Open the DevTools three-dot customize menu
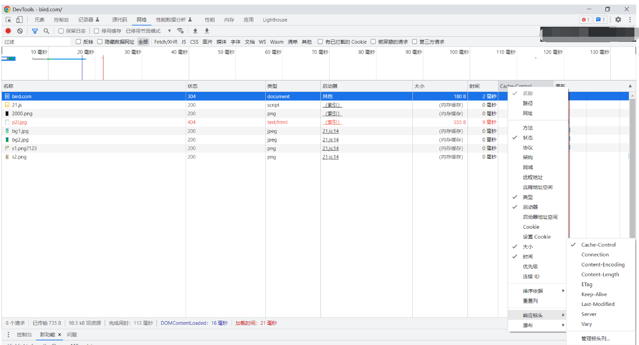This screenshot has width=639, height=345. click(x=630, y=20)
